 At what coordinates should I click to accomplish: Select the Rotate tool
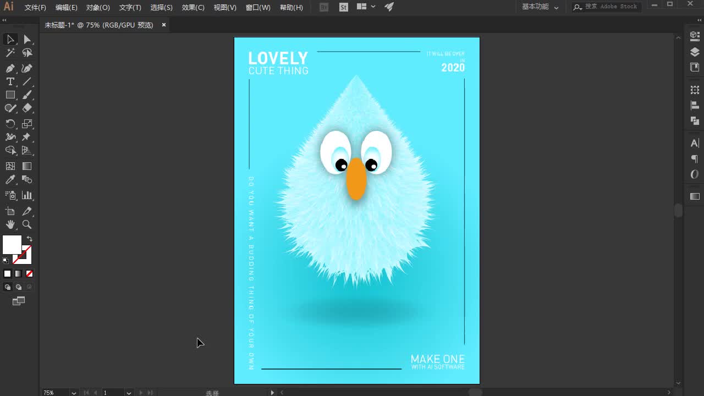(10, 124)
